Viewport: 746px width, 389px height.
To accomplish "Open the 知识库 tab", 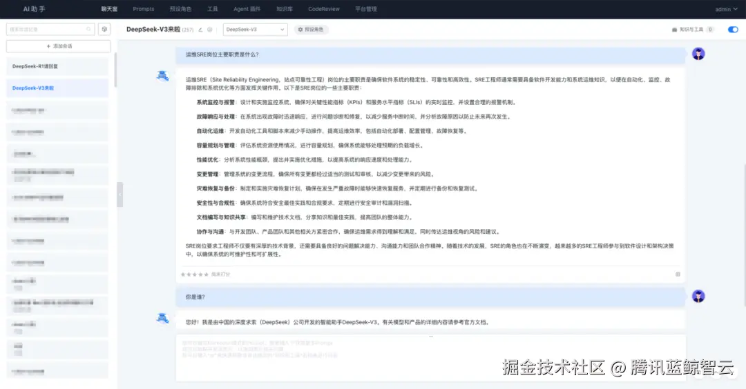I will click(x=285, y=9).
